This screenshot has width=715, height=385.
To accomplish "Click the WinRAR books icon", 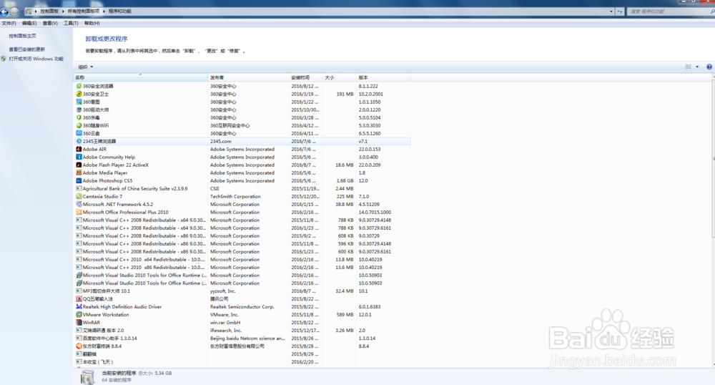I will pos(79,323).
